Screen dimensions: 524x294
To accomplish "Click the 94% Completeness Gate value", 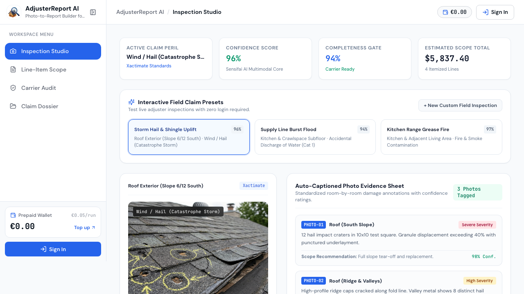I will pos(333,58).
